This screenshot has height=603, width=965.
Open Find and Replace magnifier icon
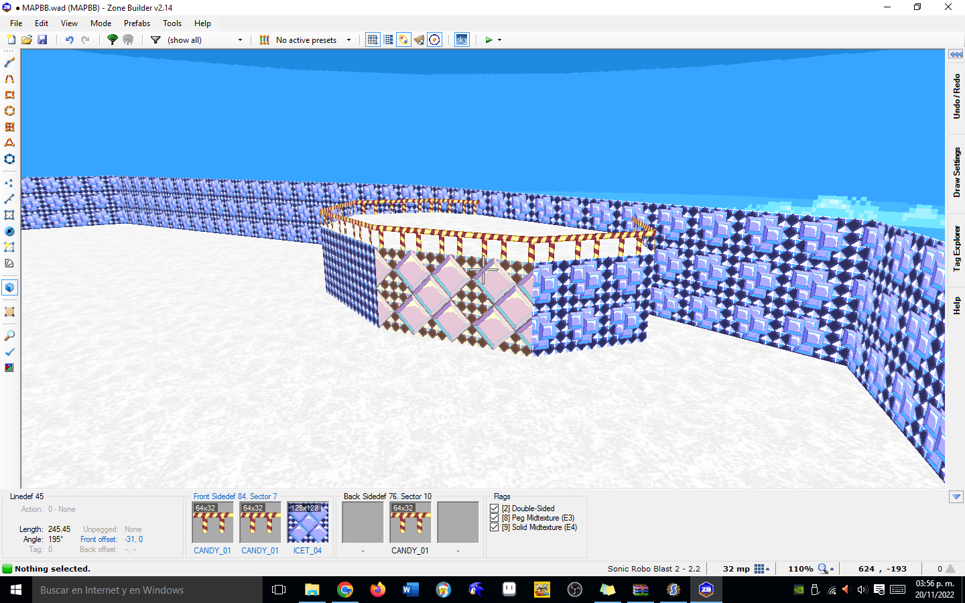click(x=9, y=336)
